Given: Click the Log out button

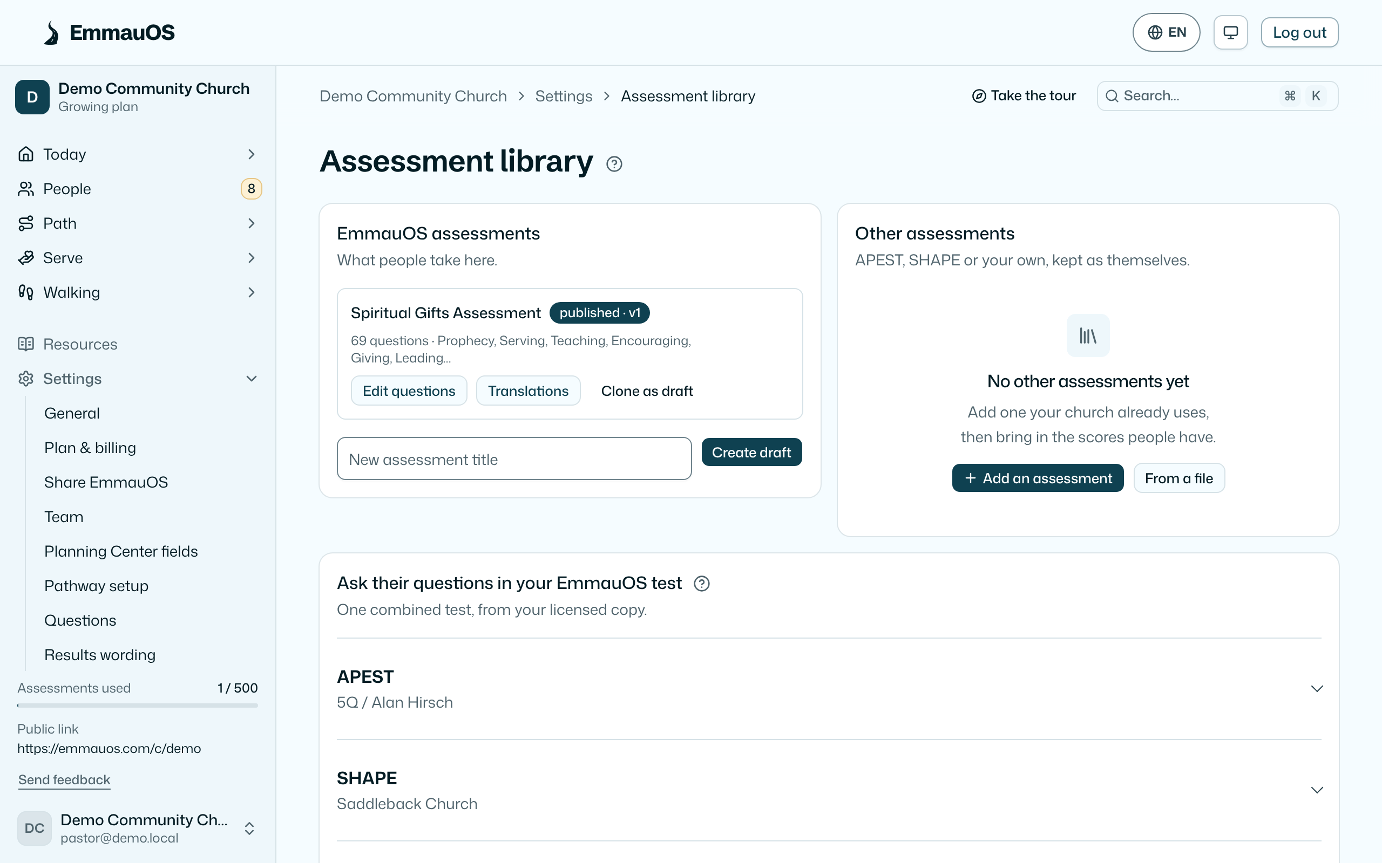Looking at the screenshot, I should (x=1299, y=32).
